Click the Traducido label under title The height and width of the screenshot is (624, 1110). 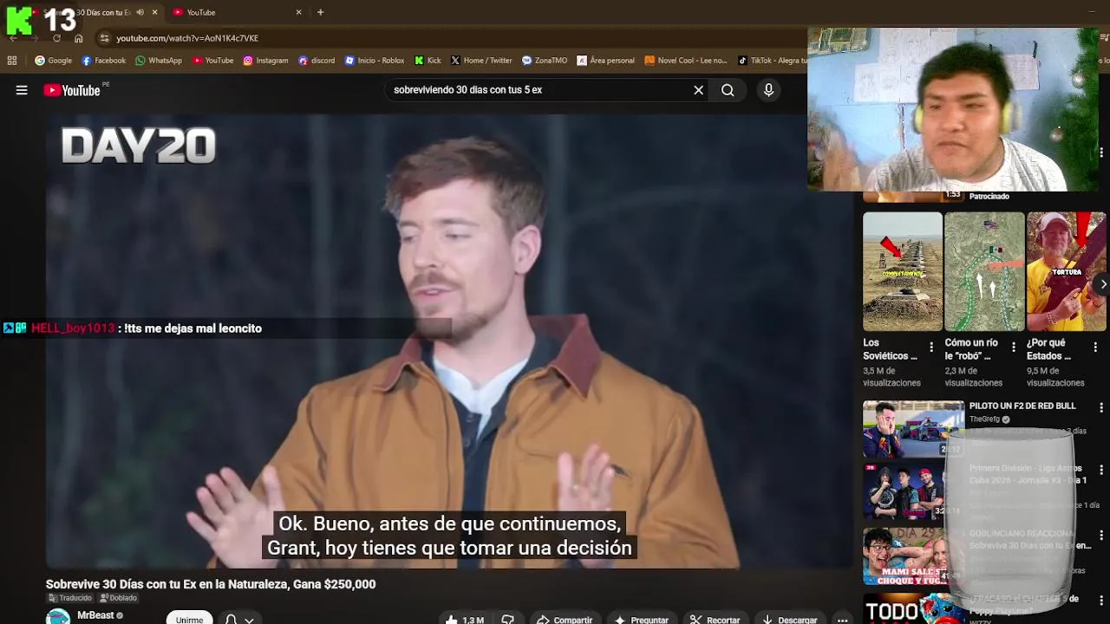[70, 598]
